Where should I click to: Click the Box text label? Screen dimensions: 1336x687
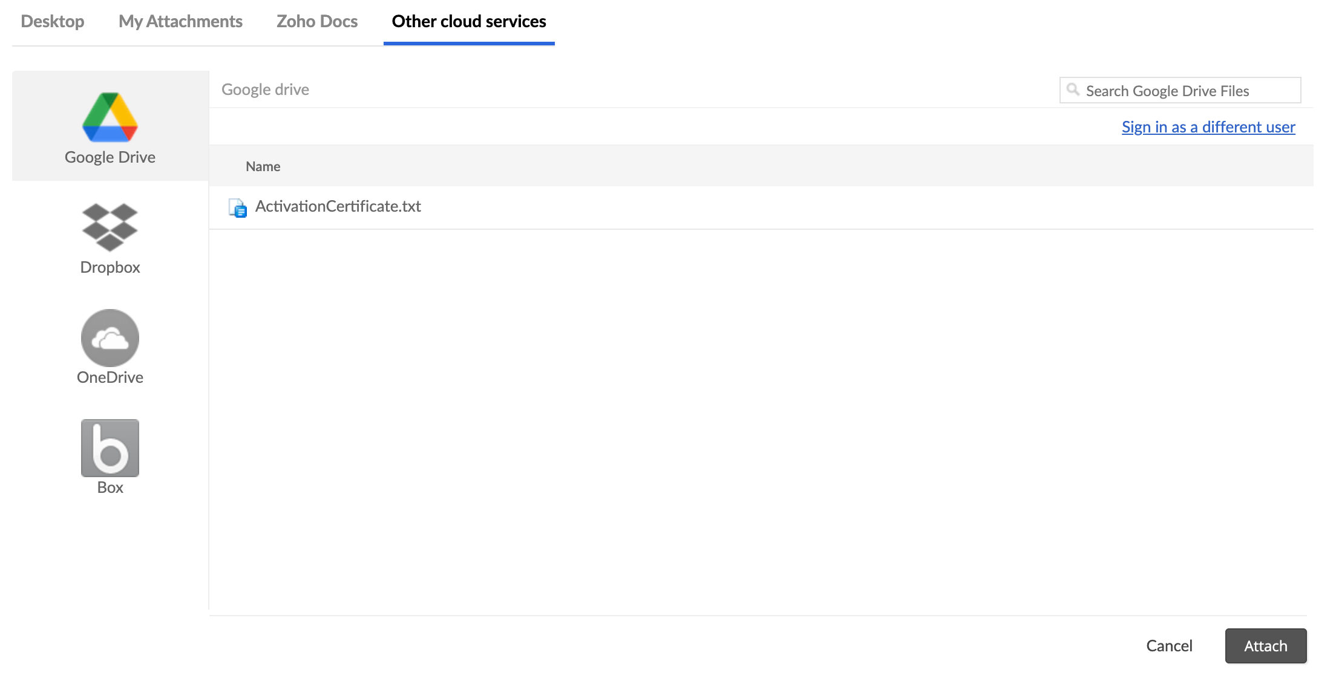coord(110,487)
